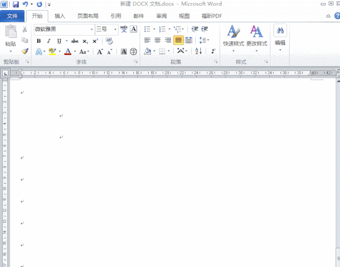The image size is (340, 267).
Task: Click the Save floppy disk icon
Action: click(15, 4)
